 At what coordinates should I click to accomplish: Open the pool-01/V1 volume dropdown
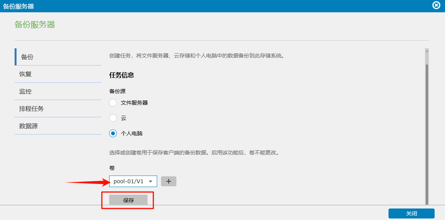[129, 181]
